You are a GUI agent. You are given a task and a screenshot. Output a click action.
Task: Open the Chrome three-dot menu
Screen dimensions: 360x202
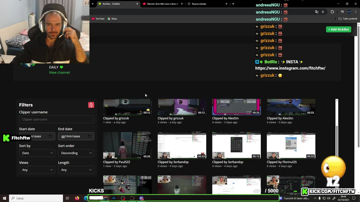(356, 12)
